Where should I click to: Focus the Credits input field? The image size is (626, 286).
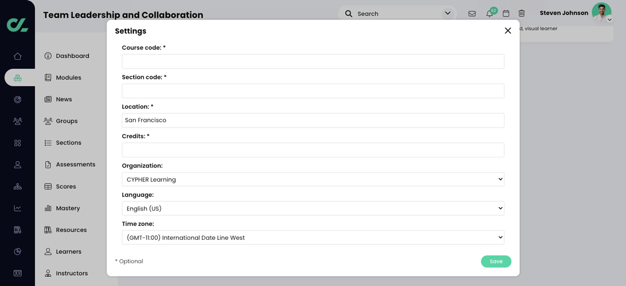click(313, 150)
